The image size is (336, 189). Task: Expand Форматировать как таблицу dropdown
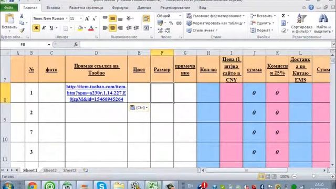click(245, 23)
